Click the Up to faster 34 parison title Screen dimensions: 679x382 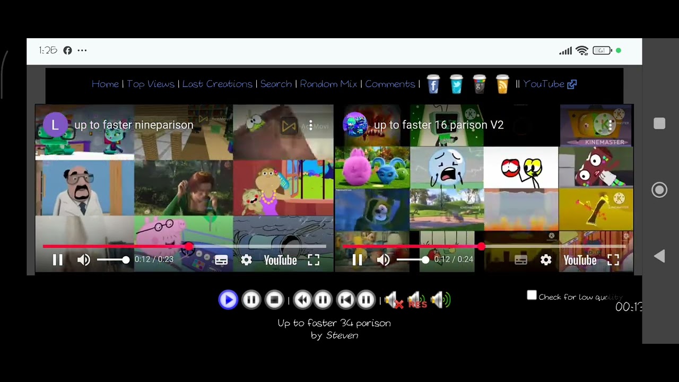[x=334, y=323]
